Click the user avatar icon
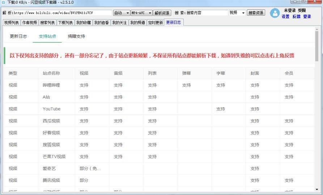 [x=275, y=13]
